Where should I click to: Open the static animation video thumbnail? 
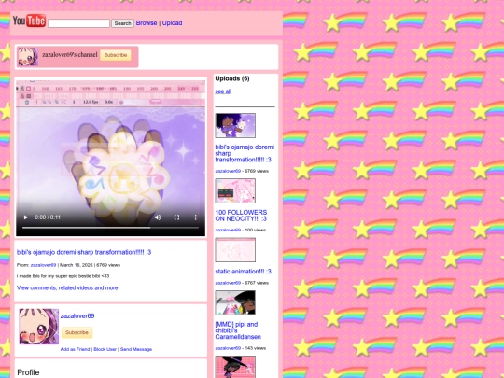pos(235,250)
